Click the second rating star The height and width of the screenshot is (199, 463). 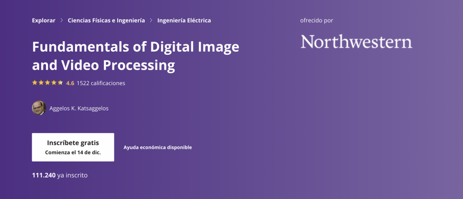41,83
